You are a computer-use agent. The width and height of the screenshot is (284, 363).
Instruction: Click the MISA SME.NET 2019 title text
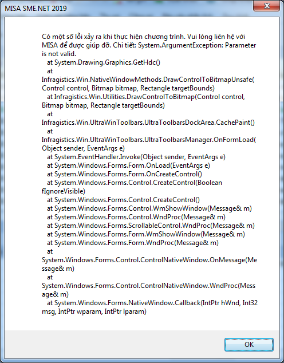click(35, 9)
